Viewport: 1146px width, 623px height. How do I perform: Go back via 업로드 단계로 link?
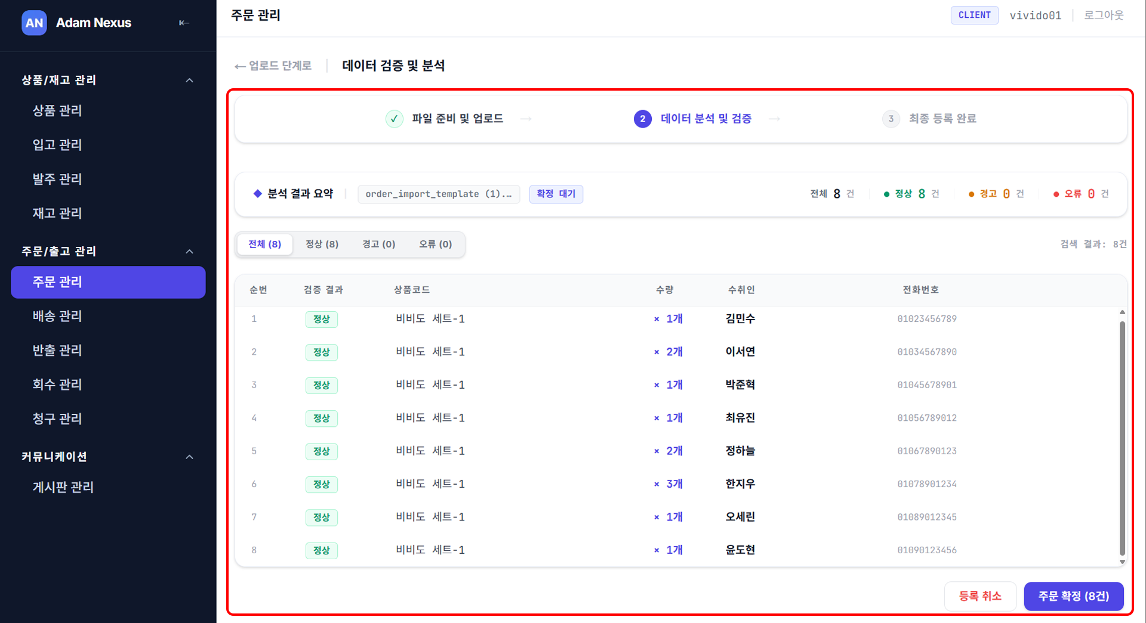(x=273, y=66)
